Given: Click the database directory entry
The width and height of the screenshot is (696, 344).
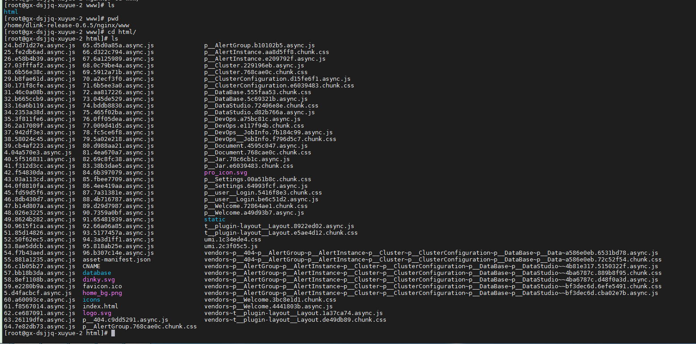Looking at the screenshot, I should (x=97, y=273).
